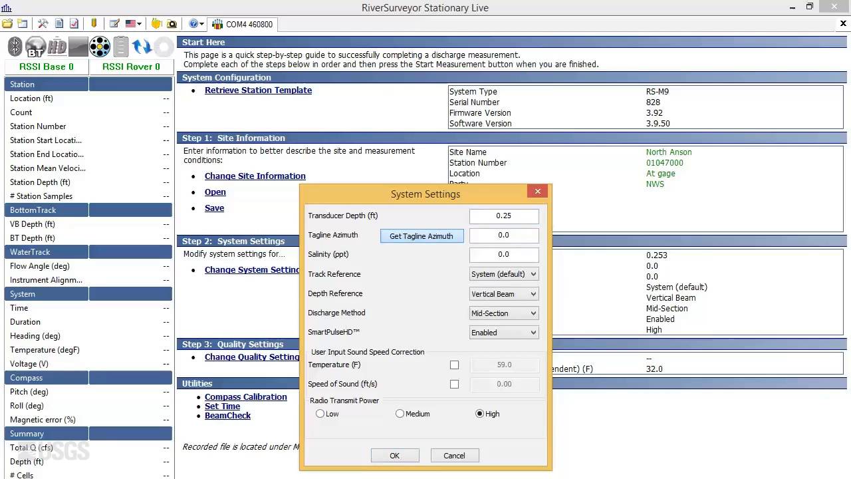This screenshot has width=851, height=479.
Task: Expand the flag language dropdown arrow
Action: point(139,24)
